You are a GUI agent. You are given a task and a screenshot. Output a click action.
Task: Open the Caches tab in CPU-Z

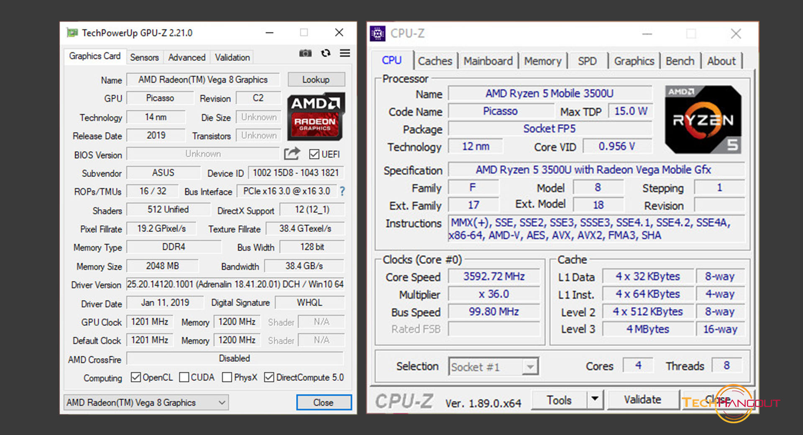point(435,61)
